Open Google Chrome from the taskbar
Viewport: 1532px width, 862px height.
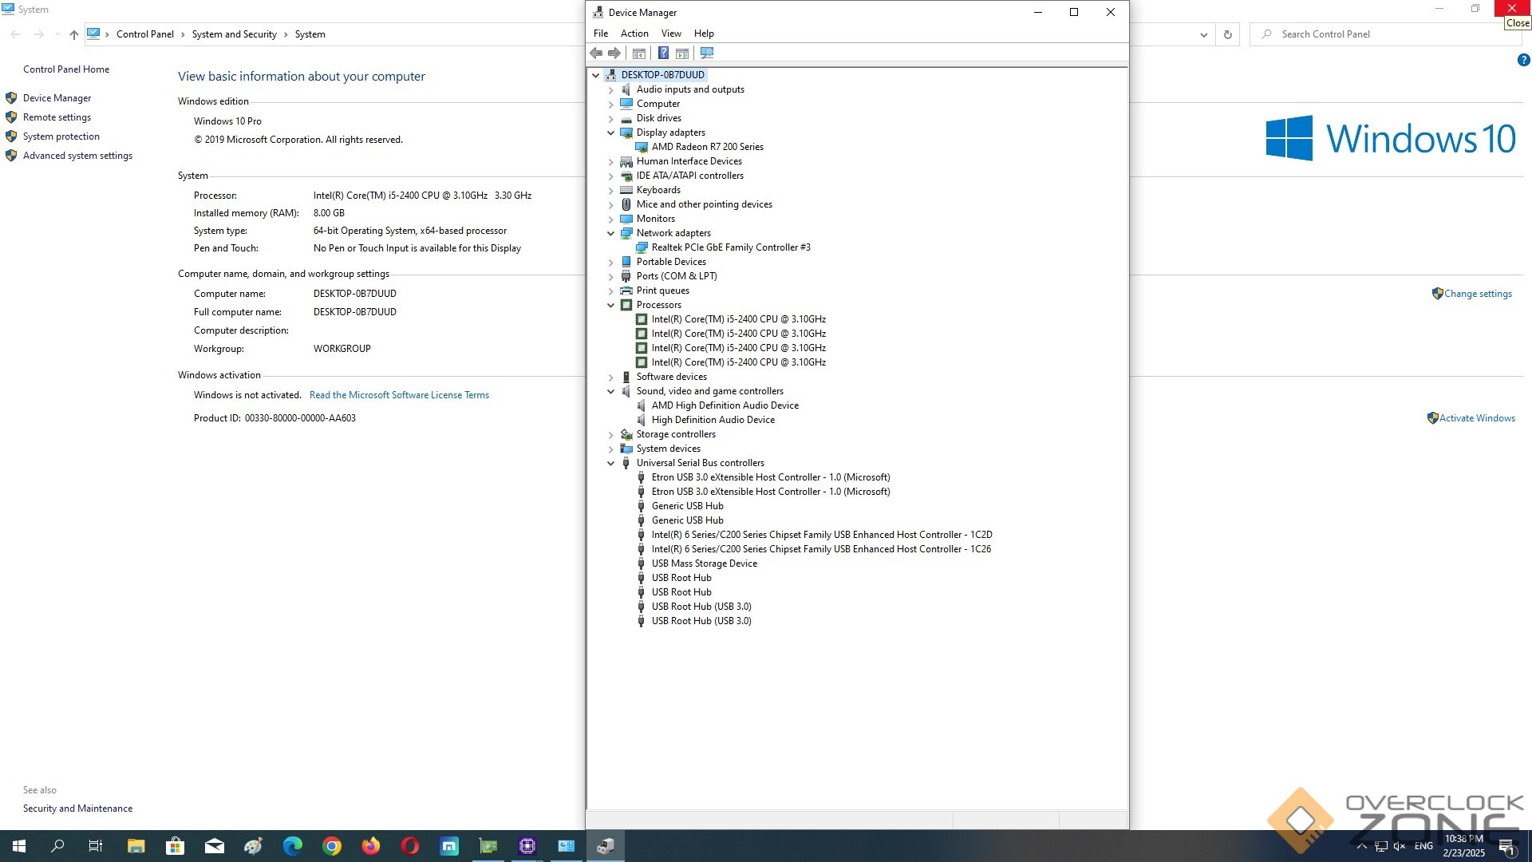click(332, 846)
